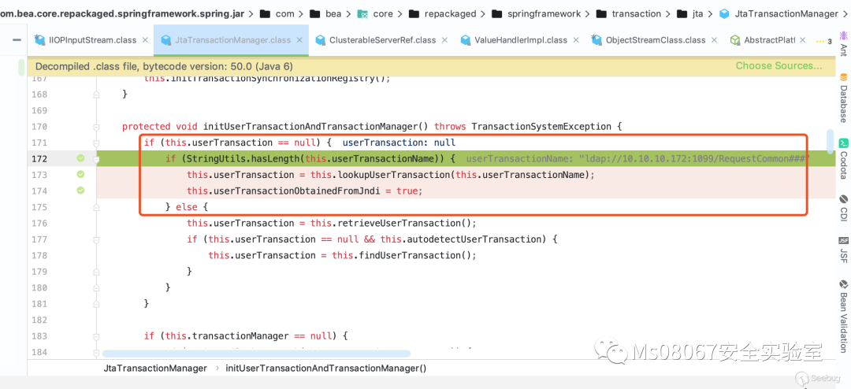Open the ClusterableServerRef.class tab

[x=381, y=39]
